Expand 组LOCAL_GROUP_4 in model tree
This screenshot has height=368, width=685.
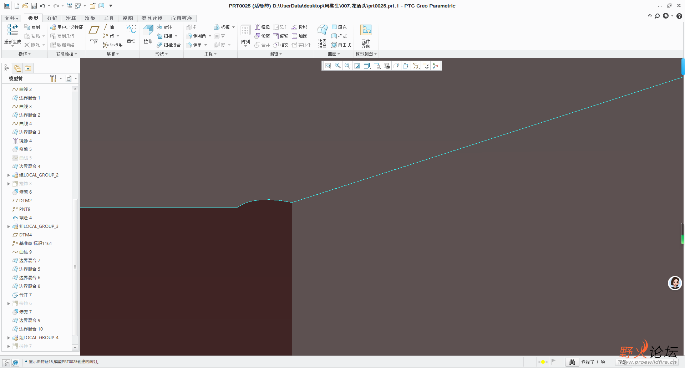click(9, 338)
